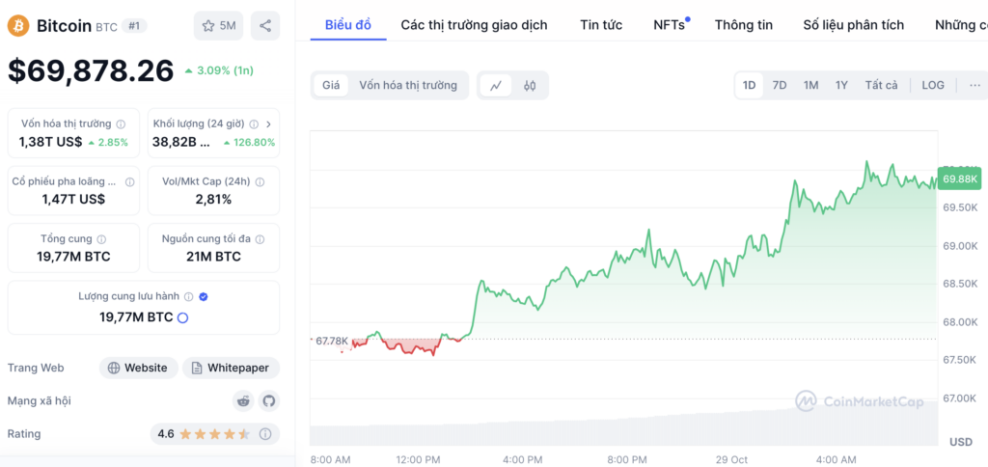Open the Tin tức tab
The image size is (988, 467).
[x=601, y=25]
